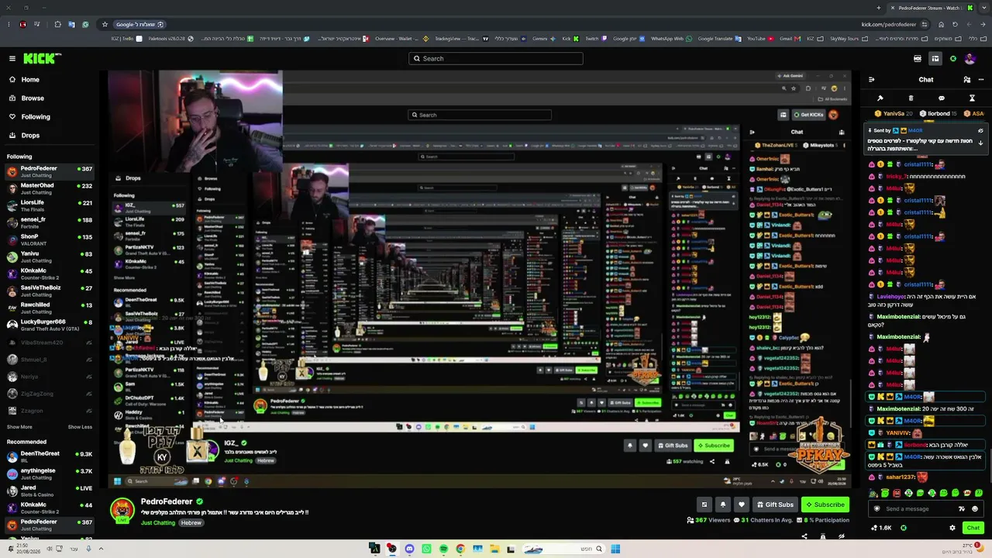The image size is (992, 558).
Task: Open Jared recommended channel
Action: pyautogui.click(x=50, y=491)
